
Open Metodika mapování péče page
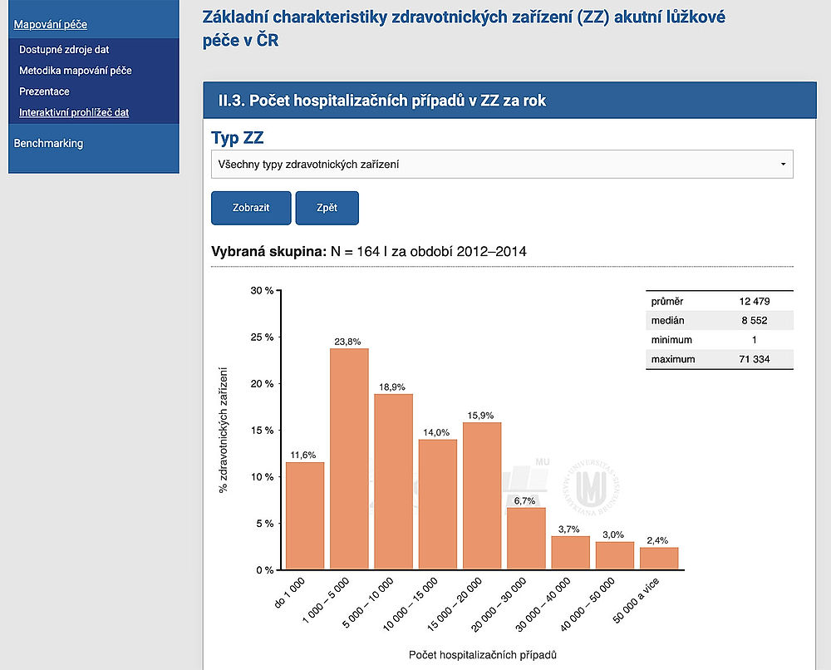(x=76, y=71)
